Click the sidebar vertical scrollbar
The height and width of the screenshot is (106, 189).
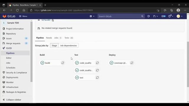32,52
